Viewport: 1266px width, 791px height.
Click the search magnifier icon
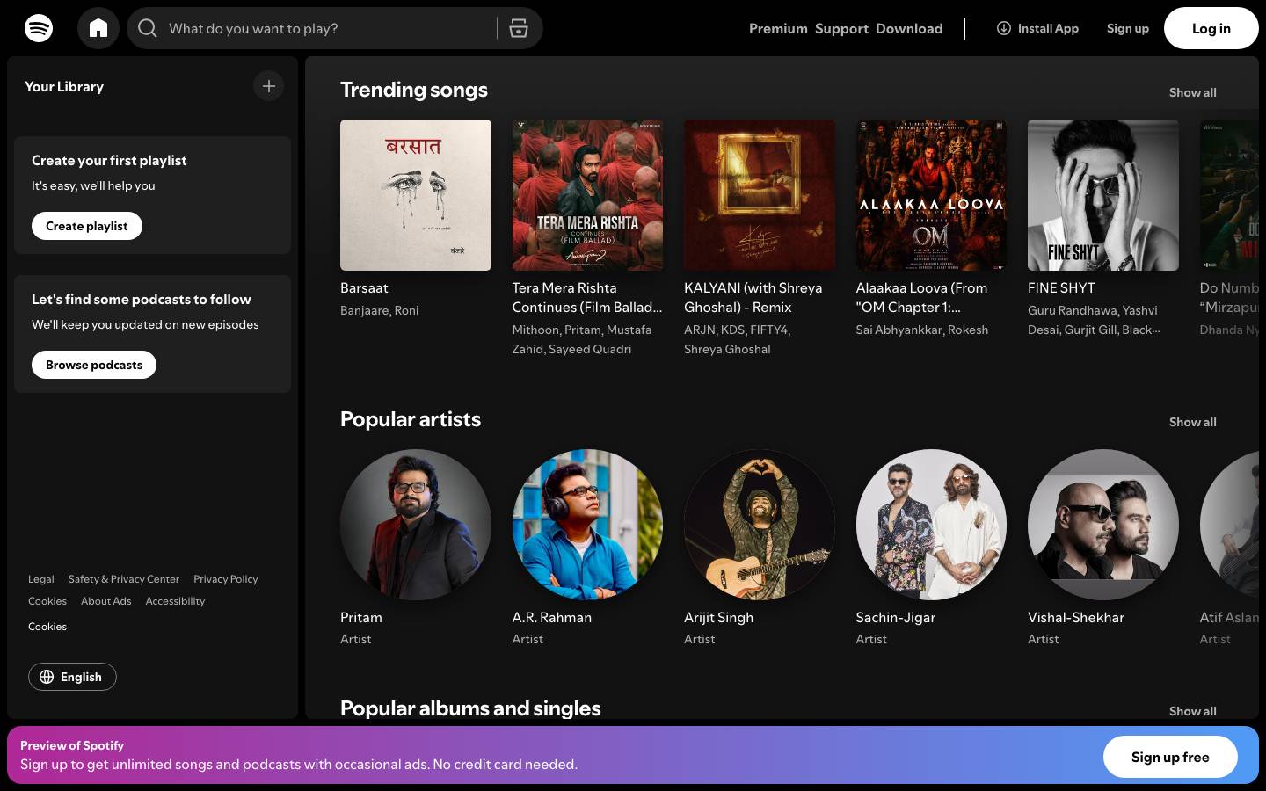tap(148, 28)
